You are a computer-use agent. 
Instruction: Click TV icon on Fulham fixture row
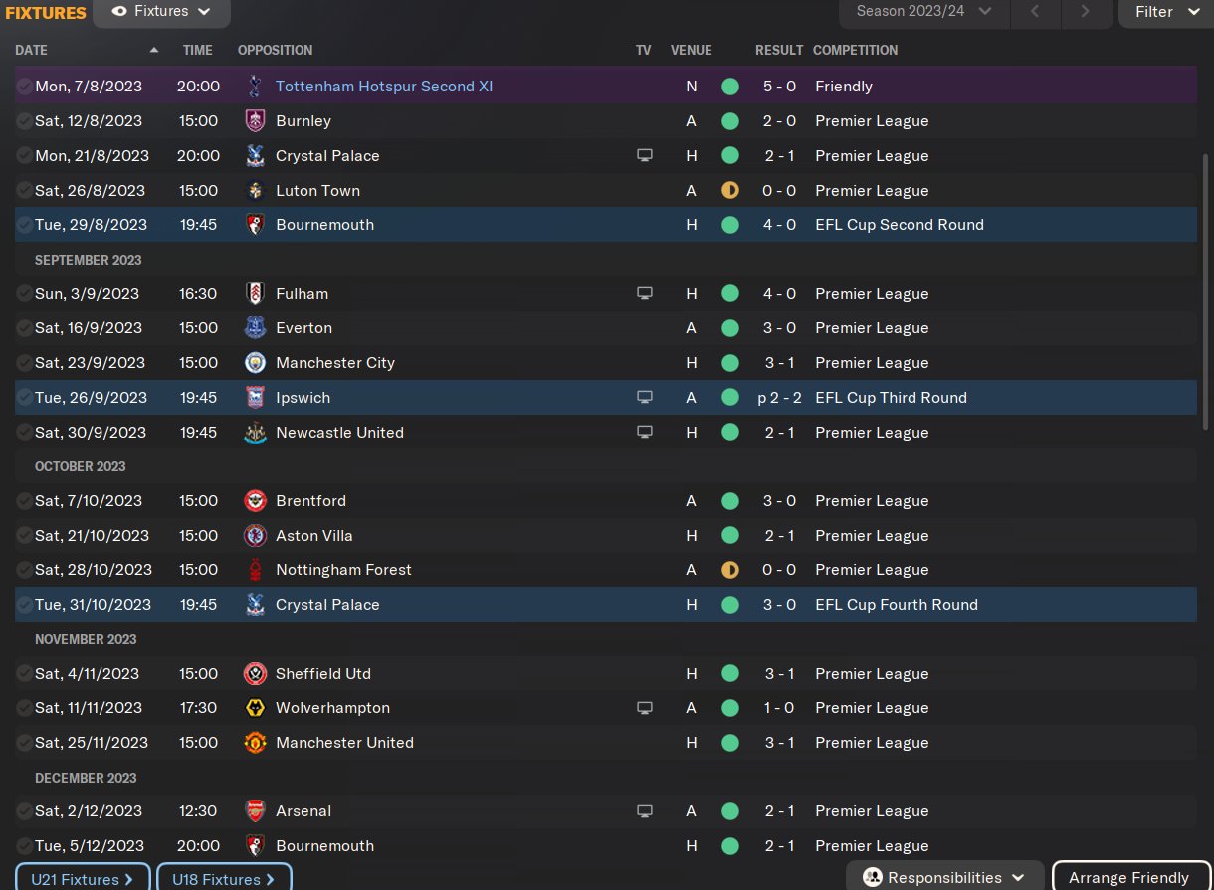[x=645, y=294]
